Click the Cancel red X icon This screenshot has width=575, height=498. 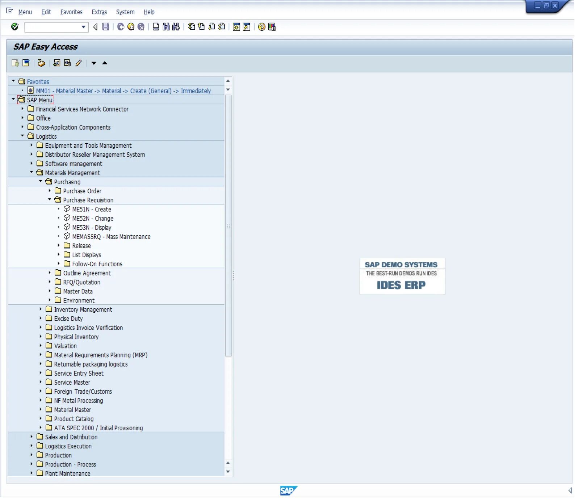pyautogui.click(x=141, y=27)
